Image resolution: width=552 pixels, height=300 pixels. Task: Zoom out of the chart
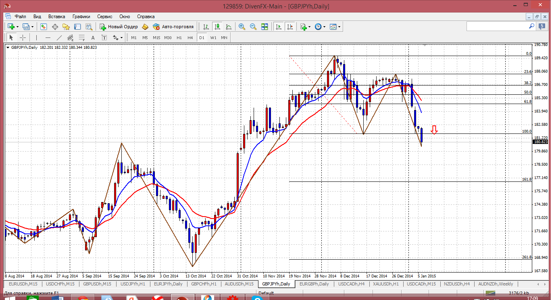click(253, 27)
